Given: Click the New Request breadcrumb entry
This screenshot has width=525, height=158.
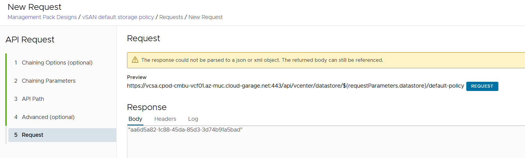Looking at the screenshot, I should pos(205,17).
